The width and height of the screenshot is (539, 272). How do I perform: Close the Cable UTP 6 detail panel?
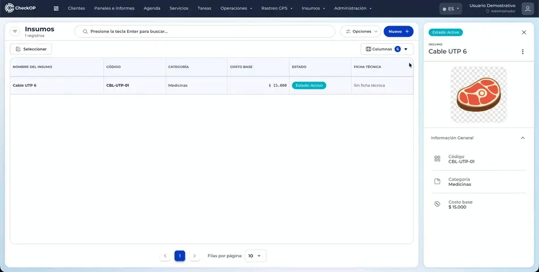coord(524,33)
